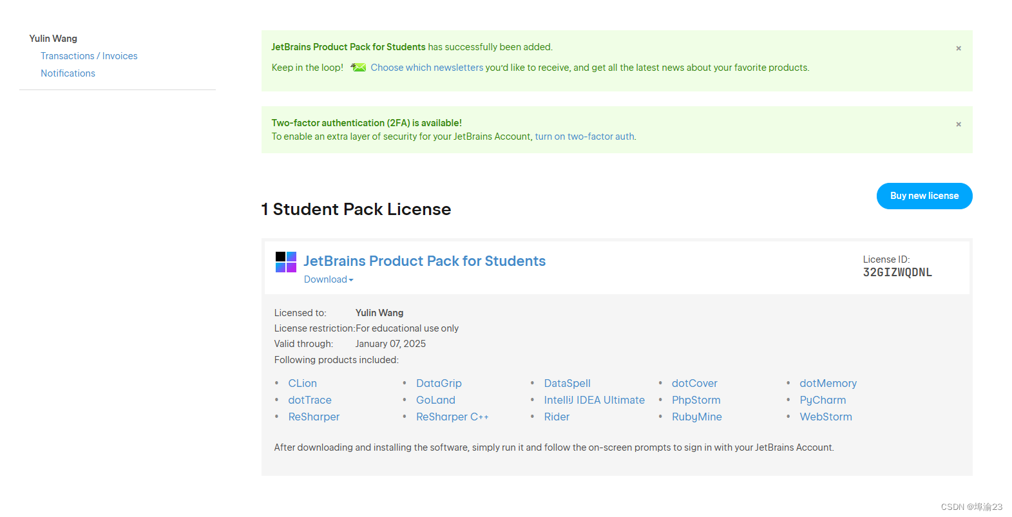Open the ReSharper C++ product link

click(x=452, y=417)
